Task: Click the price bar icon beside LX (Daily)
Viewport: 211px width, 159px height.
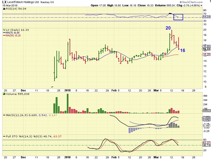Action: pyautogui.click(x=4, y=30)
